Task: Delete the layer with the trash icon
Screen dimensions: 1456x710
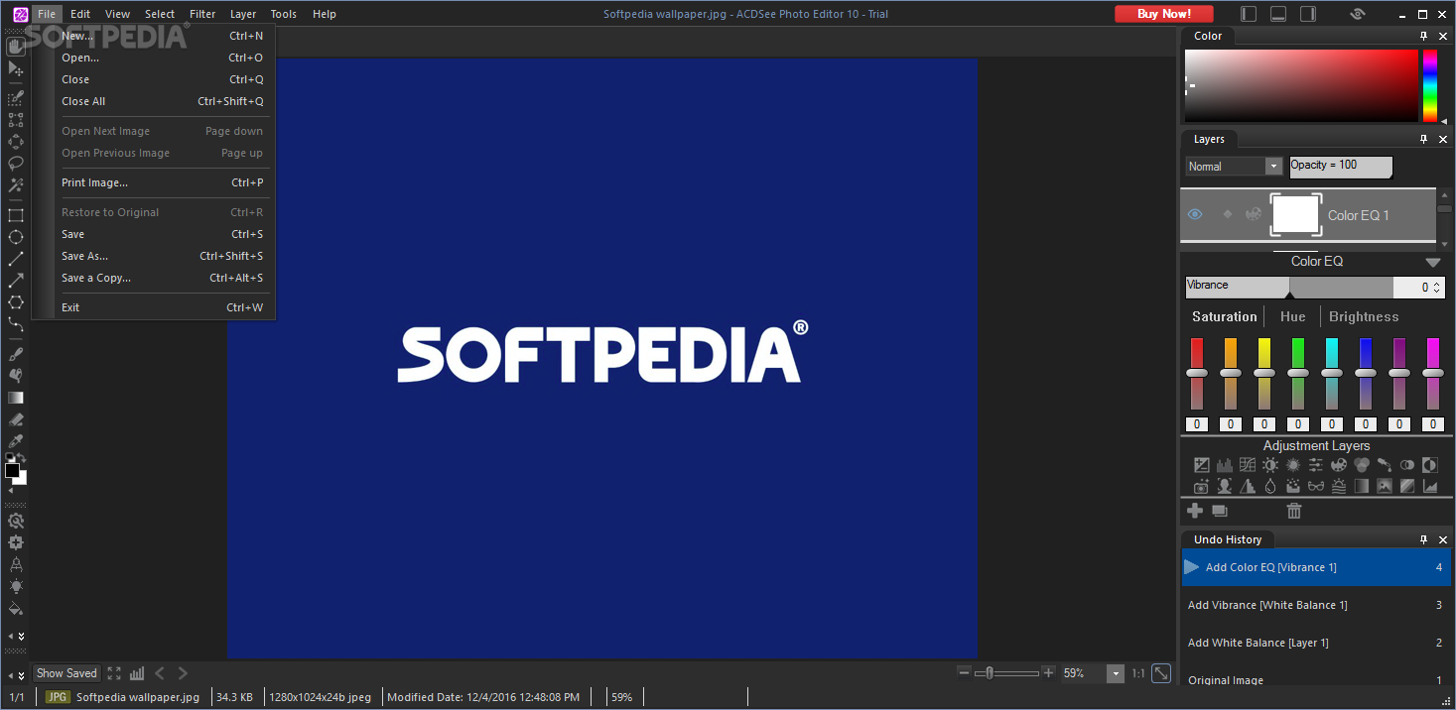Action: [1294, 511]
